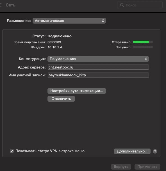Screen dimensions: 166x171
Task: Click the Имя учетной записи field
Action: pos(98,75)
